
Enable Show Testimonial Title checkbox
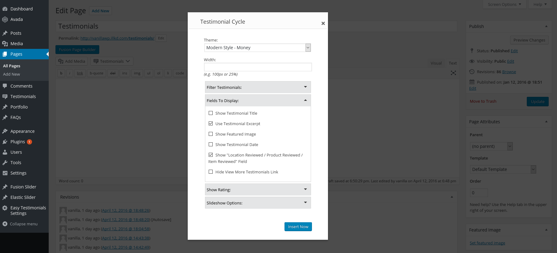pos(211,113)
